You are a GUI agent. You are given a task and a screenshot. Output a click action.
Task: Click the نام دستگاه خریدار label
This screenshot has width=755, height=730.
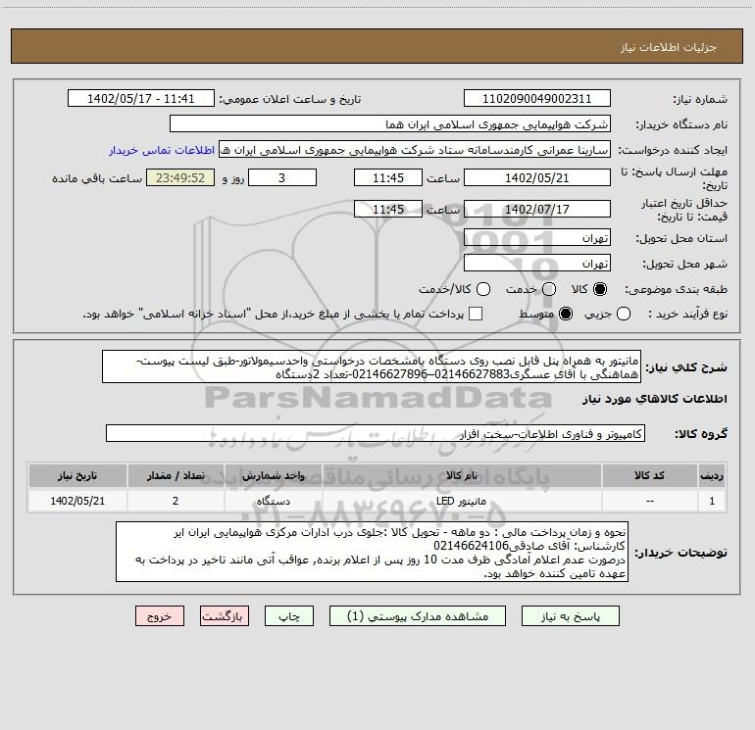click(681, 125)
